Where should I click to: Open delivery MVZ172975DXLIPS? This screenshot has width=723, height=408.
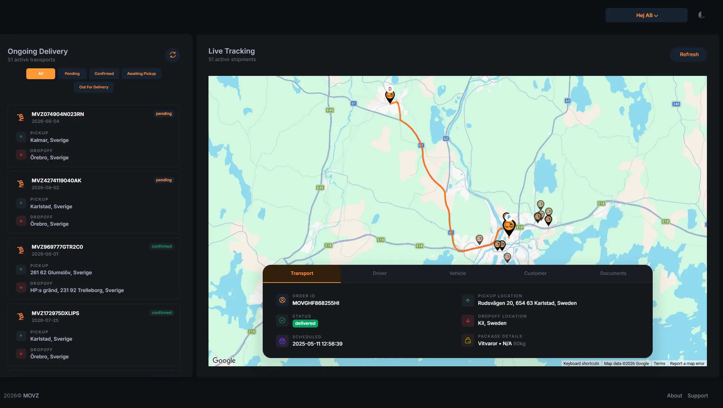tap(94, 335)
